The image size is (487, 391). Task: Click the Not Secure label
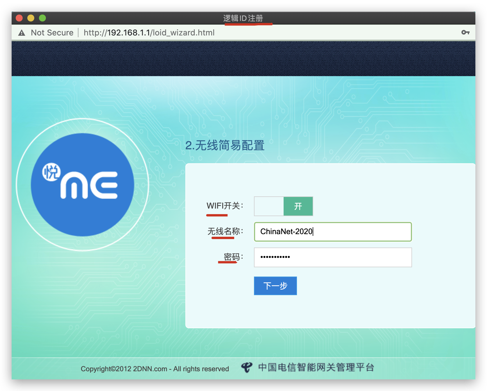click(x=52, y=33)
